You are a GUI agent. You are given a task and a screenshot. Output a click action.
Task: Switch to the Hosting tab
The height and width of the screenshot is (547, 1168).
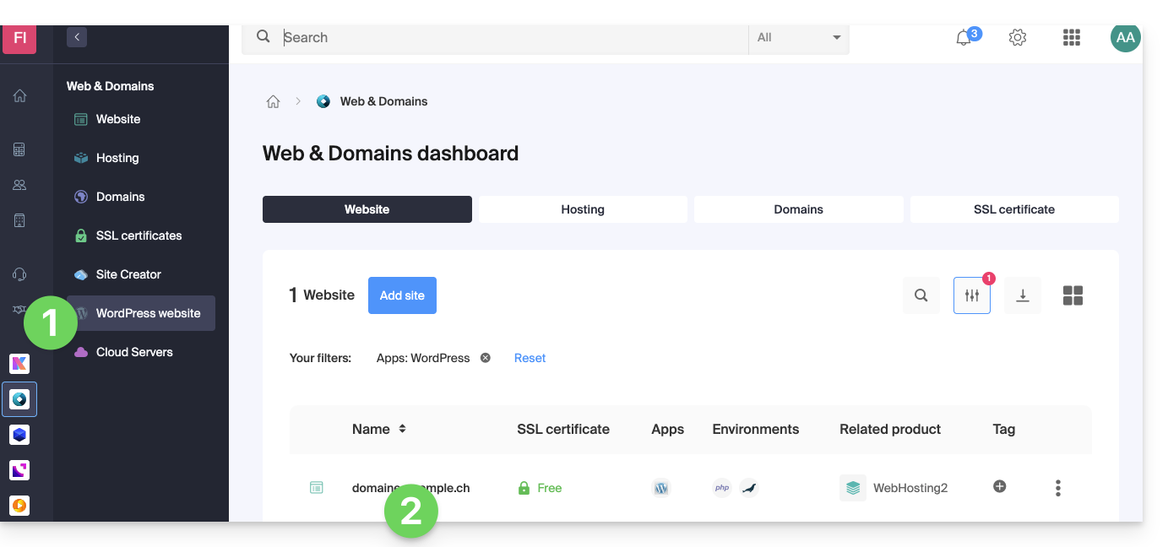click(583, 209)
